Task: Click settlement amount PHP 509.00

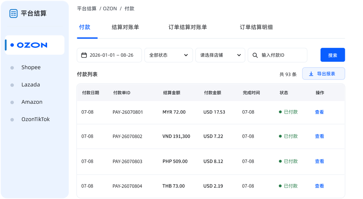Action: (x=175, y=161)
